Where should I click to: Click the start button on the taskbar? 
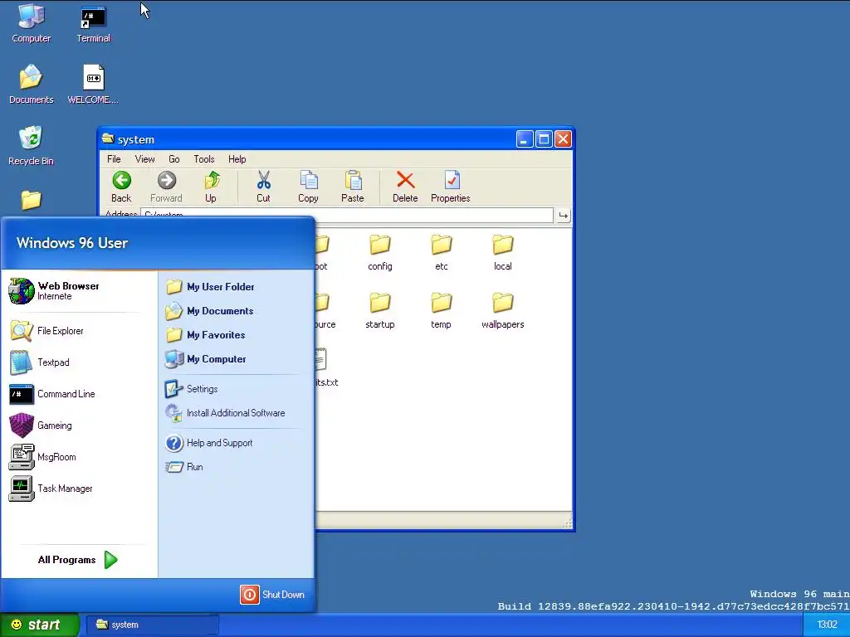coord(39,625)
